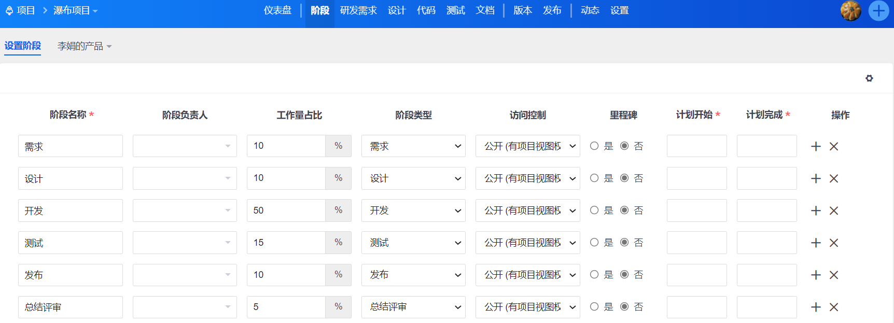Add a row after the 开发 stage
The height and width of the screenshot is (323, 894).
(816, 211)
